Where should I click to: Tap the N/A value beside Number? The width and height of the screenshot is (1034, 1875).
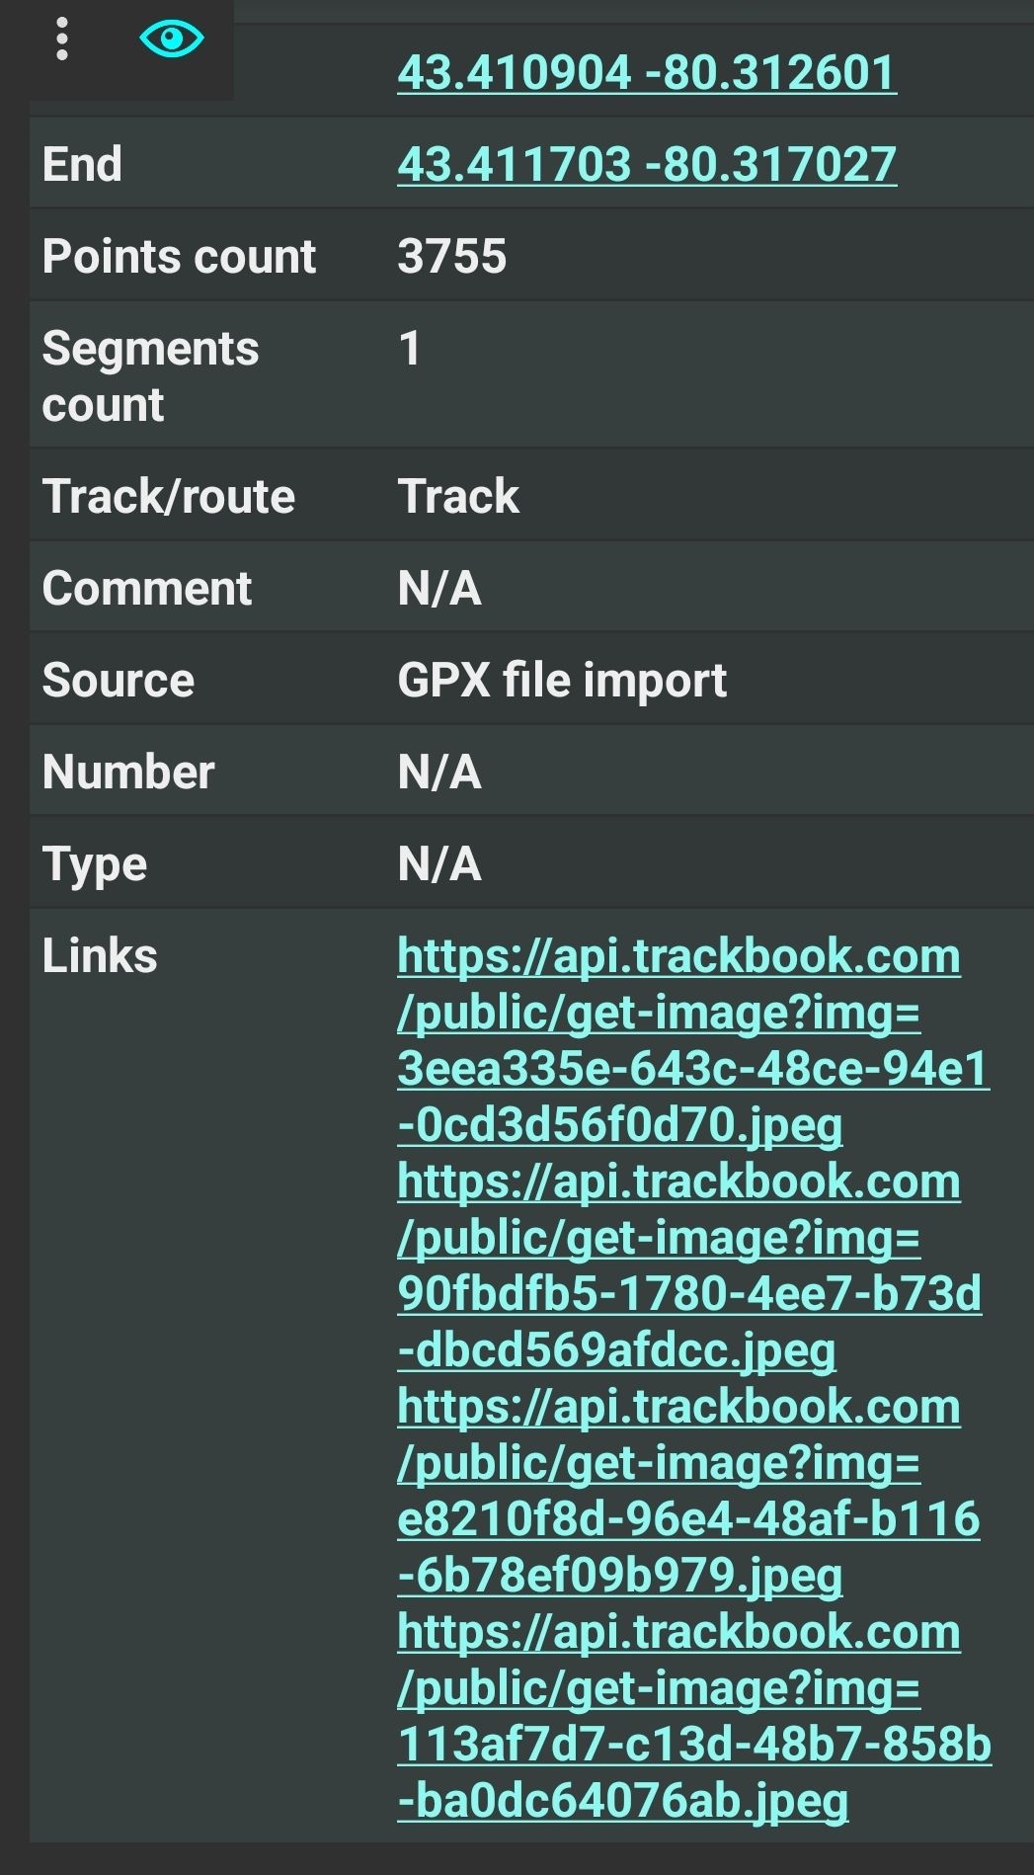439,773
